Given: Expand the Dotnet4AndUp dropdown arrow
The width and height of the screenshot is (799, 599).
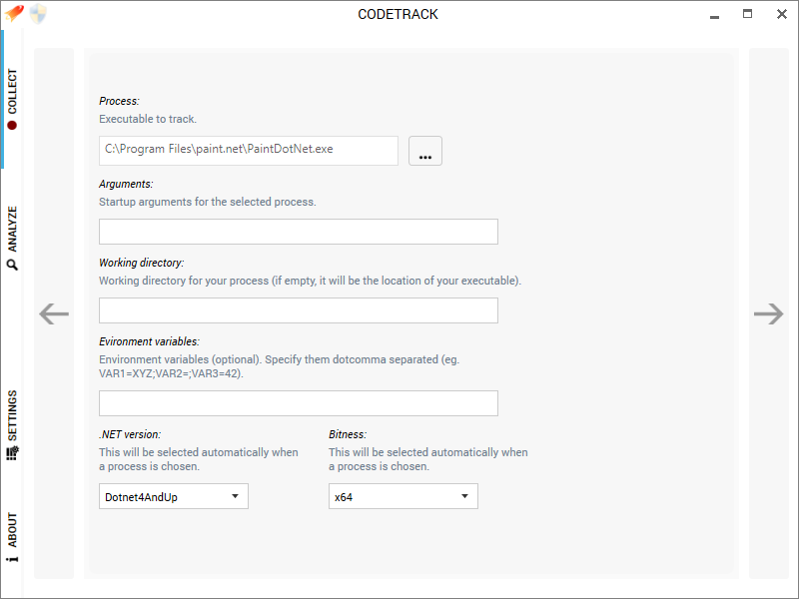Looking at the screenshot, I should [x=235, y=496].
